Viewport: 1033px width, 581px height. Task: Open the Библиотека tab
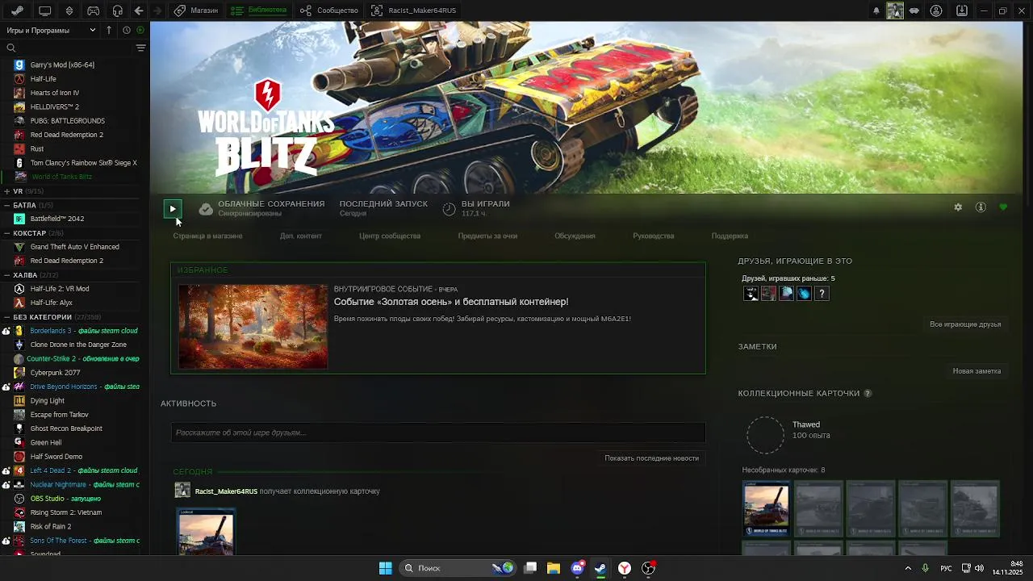(x=259, y=10)
